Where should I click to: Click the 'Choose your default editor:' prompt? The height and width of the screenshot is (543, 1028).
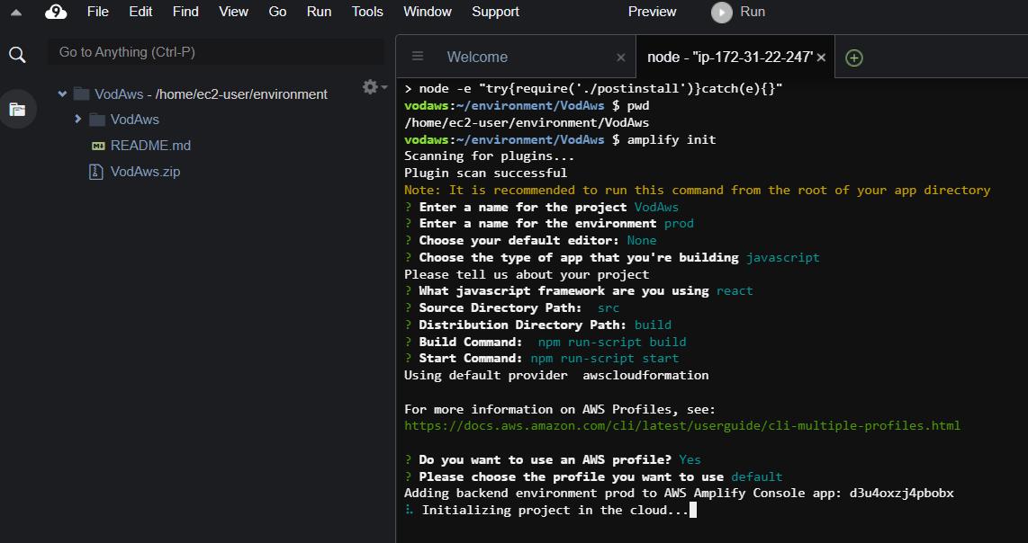tap(519, 240)
